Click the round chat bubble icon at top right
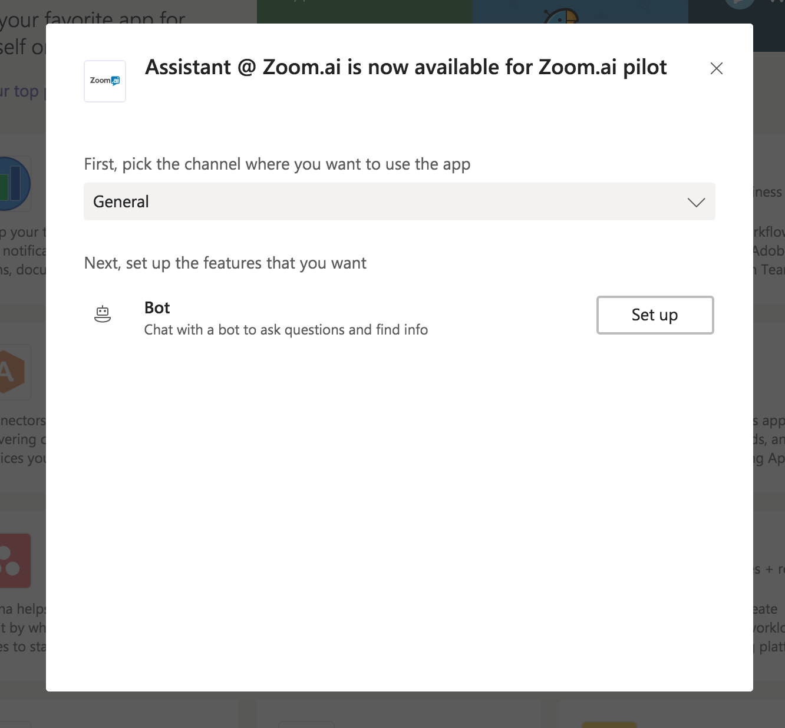Image resolution: width=785 pixels, height=728 pixels. [740, 5]
